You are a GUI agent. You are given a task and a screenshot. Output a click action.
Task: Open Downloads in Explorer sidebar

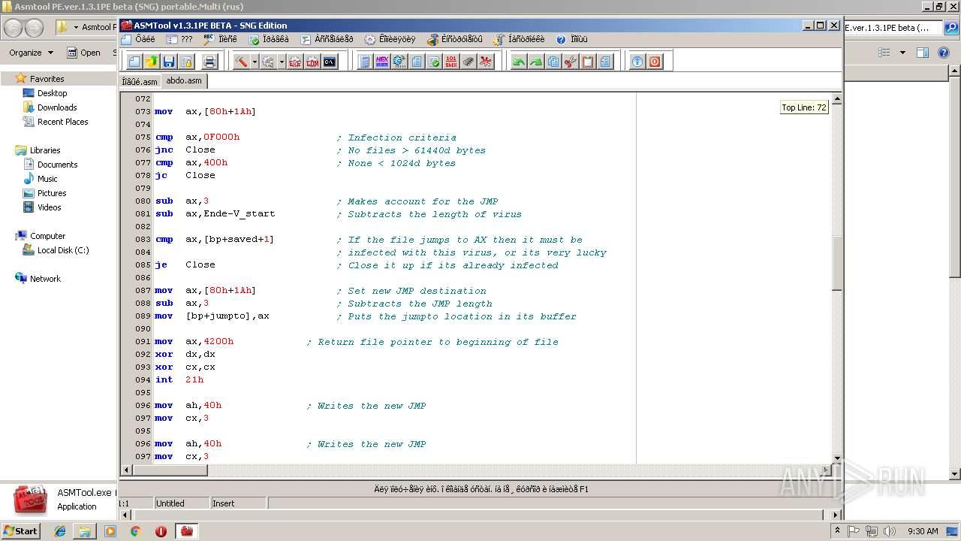pos(57,107)
